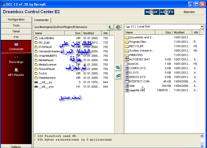The height and width of the screenshot is (148, 207).
Task: Select the MediaScanner folder icon
Action: (x=36, y=65)
